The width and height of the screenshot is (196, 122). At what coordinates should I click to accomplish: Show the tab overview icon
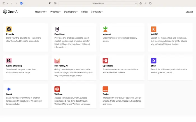point(150,3)
